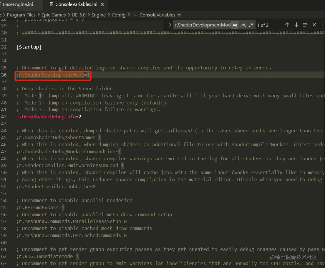This screenshot has height=268, width=325.
Task: Click ;r.RDG.ImmediateMode=1 line
Action: 47,257
